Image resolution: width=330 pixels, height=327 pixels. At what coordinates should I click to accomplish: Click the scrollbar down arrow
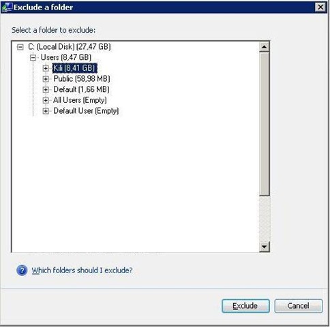click(x=264, y=247)
